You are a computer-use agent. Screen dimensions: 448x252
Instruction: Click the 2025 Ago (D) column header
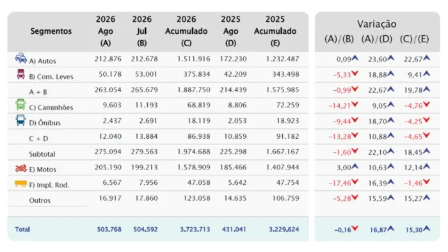coord(230,31)
